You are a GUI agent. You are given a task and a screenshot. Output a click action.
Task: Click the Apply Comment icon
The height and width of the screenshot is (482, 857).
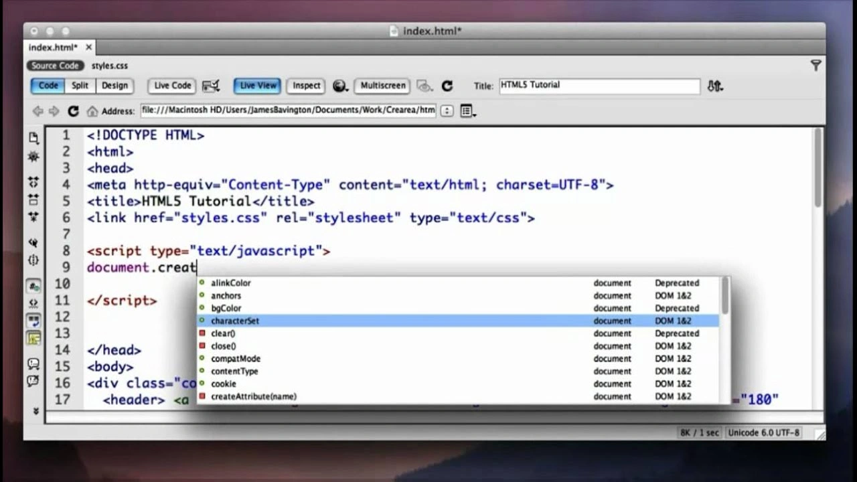(33, 364)
